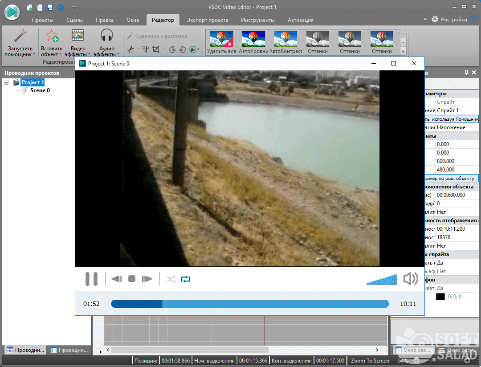Switch to first Проводни... bottom tab
481x367 pixels.
click(26, 350)
